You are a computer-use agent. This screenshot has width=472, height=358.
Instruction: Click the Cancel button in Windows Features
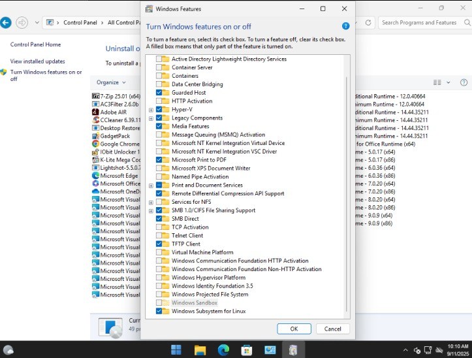click(333, 329)
